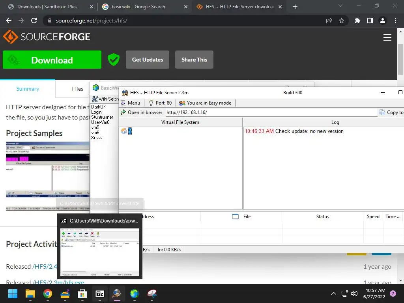Show hidden system tray icons
The image size is (404, 303).
tap(334, 294)
